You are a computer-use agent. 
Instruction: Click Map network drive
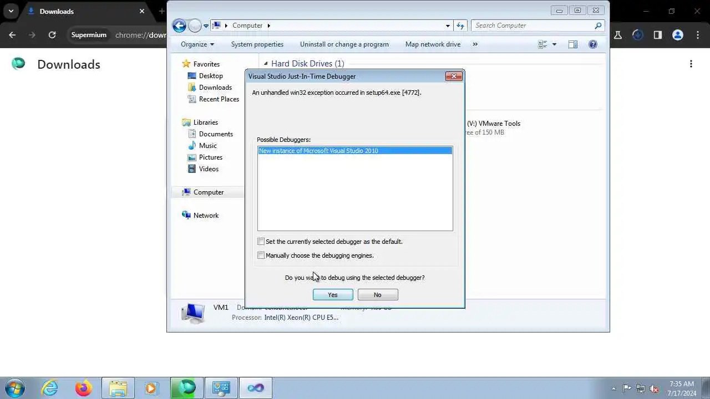tap(433, 44)
